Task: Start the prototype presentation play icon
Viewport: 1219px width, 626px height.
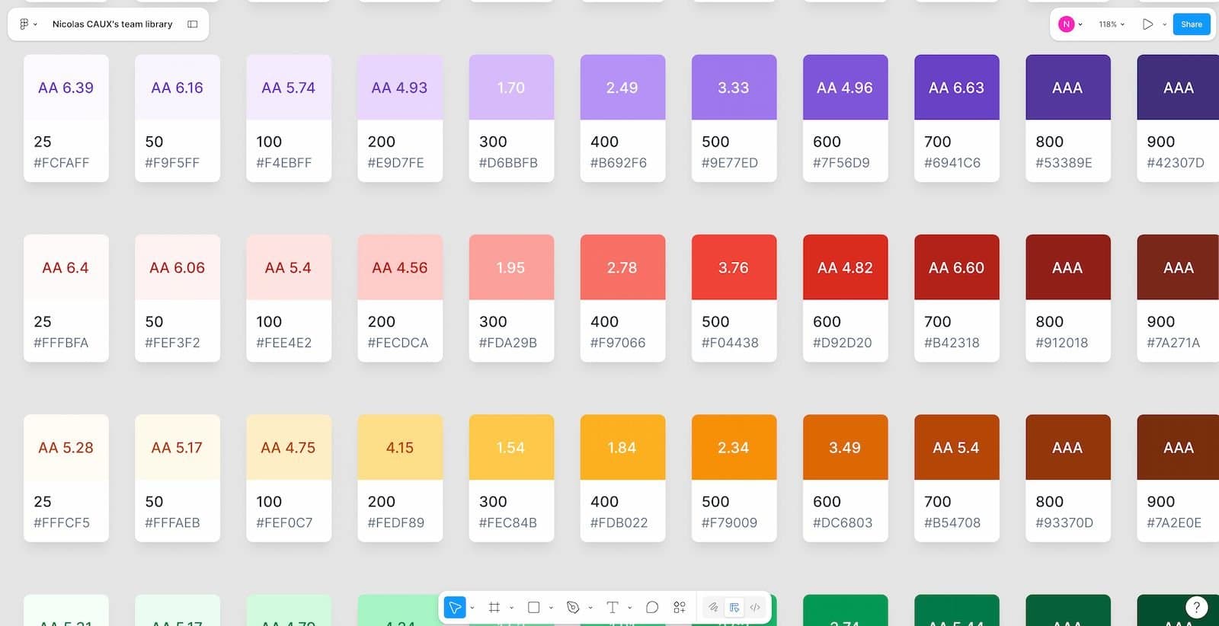Action: click(x=1147, y=24)
